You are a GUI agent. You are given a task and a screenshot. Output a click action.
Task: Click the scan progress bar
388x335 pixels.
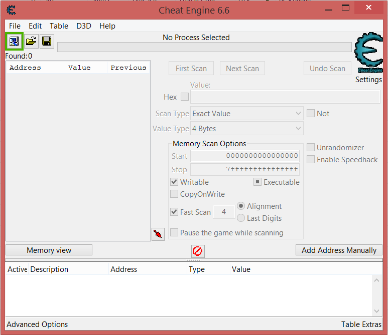pyautogui.click(x=204, y=47)
